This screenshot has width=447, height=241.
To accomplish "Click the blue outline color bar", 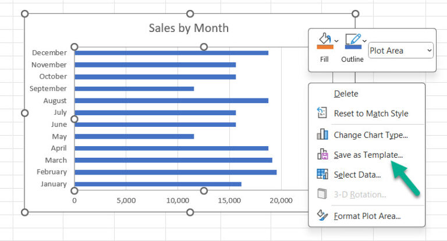I will pyautogui.click(x=353, y=47).
